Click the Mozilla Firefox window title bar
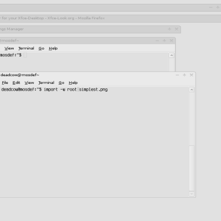This screenshot has height=221, width=221. [x=110, y=18]
